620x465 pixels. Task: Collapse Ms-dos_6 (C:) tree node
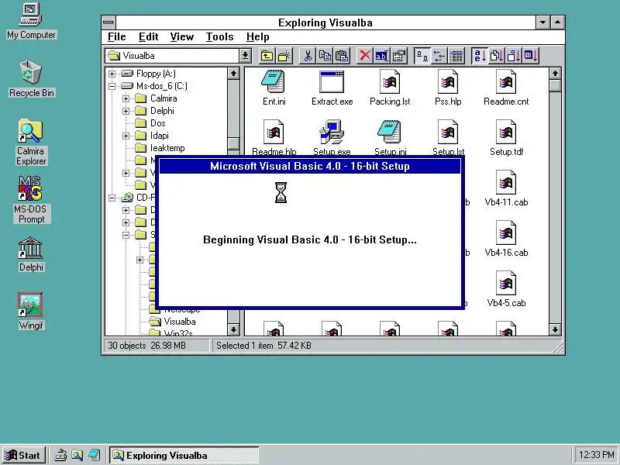[112, 86]
